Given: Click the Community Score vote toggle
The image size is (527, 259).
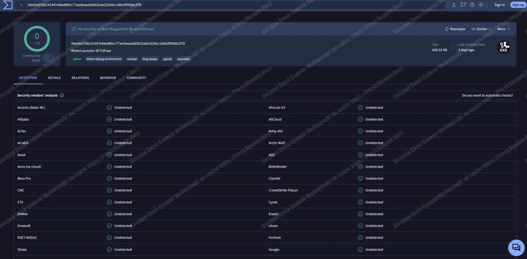Looking at the screenshot, I should coord(48,58).
